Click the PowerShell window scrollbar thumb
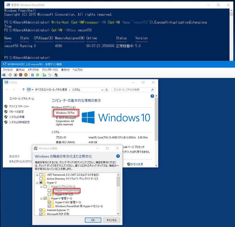 [x=231, y=14]
